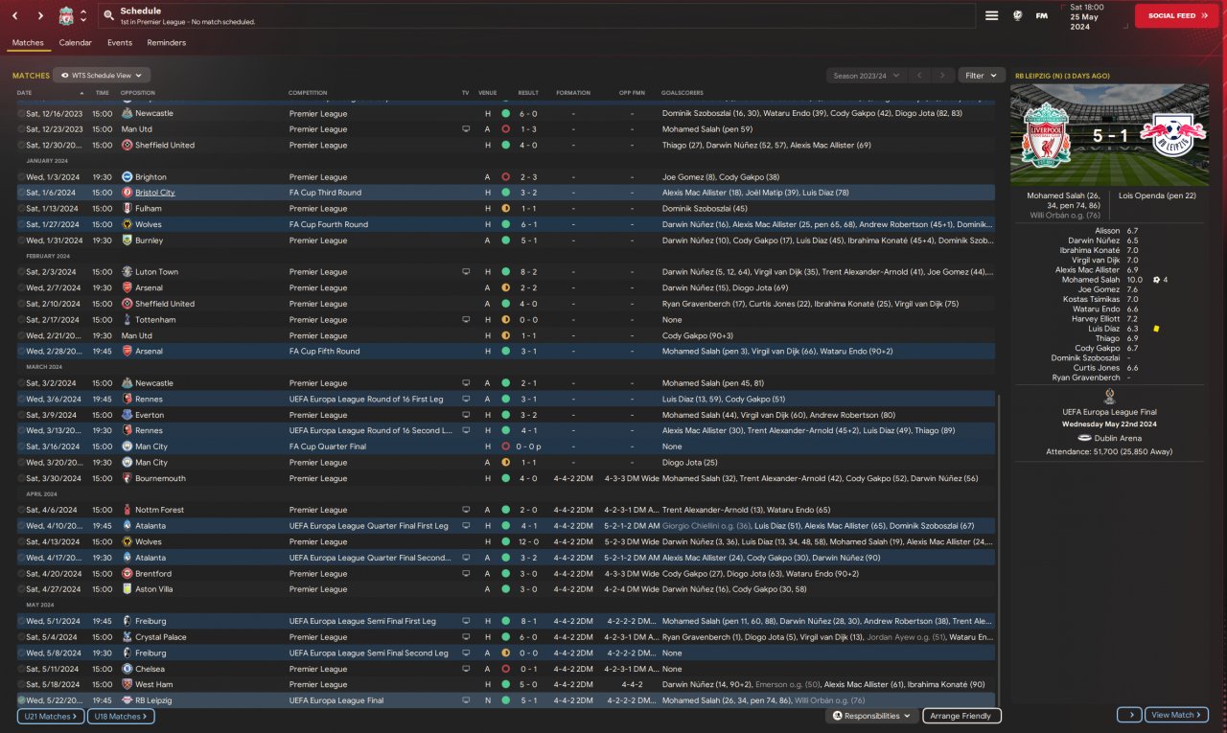Viewport: 1227px width, 733px height.
Task: Toggle the selection circle for Crystal Palace row
Action: pos(21,637)
